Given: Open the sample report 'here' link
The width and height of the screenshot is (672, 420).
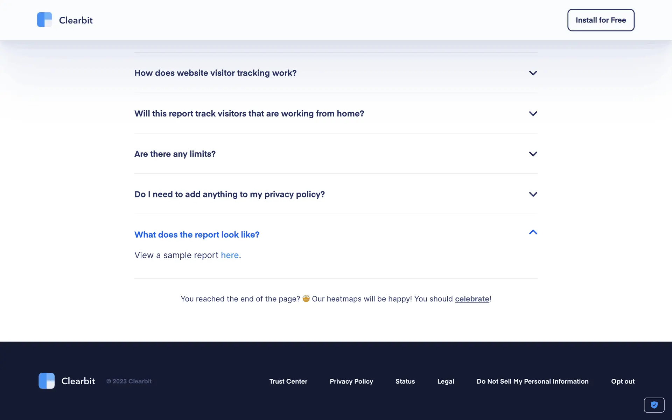Looking at the screenshot, I should [230, 255].
